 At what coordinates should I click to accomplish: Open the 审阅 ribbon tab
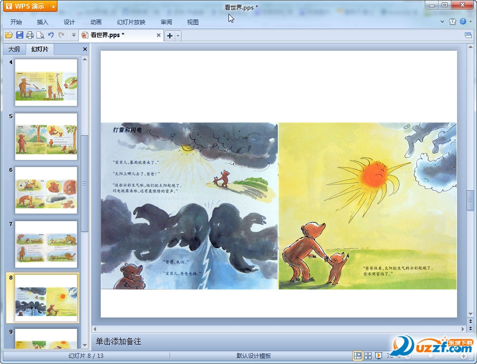coord(166,22)
